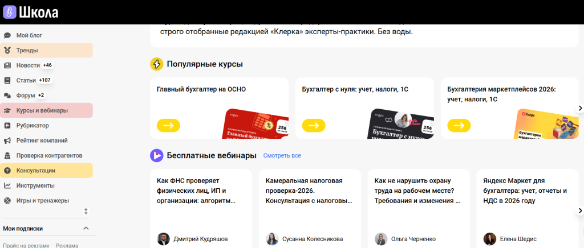Open webinar Как ФНС проверяет физических лиц
Image resolution: width=584 pixels, height=248 pixels.
point(196,191)
